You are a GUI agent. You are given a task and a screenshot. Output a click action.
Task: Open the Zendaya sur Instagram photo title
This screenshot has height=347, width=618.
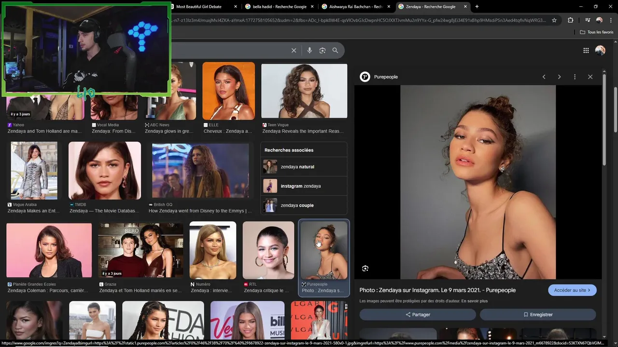pyautogui.click(x=437, y=290)
